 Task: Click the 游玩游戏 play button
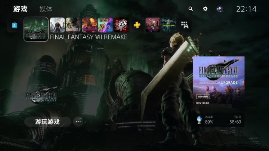[47, 122]
